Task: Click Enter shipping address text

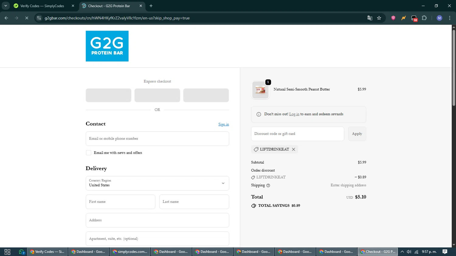Action: pyautogui.click(x=348, y=185)
